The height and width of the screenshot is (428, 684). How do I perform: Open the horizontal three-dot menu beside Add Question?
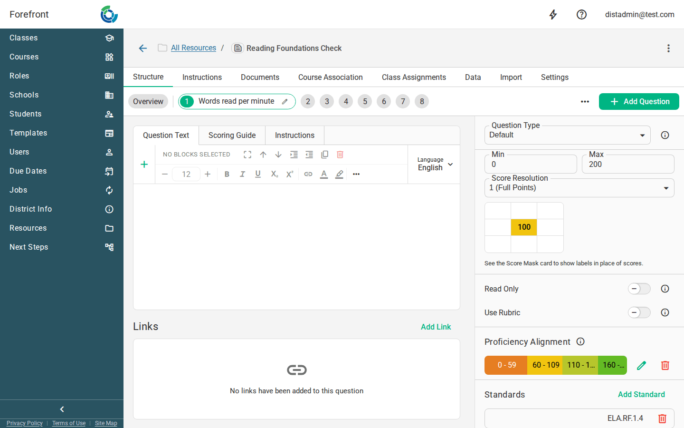coord(585,102)
